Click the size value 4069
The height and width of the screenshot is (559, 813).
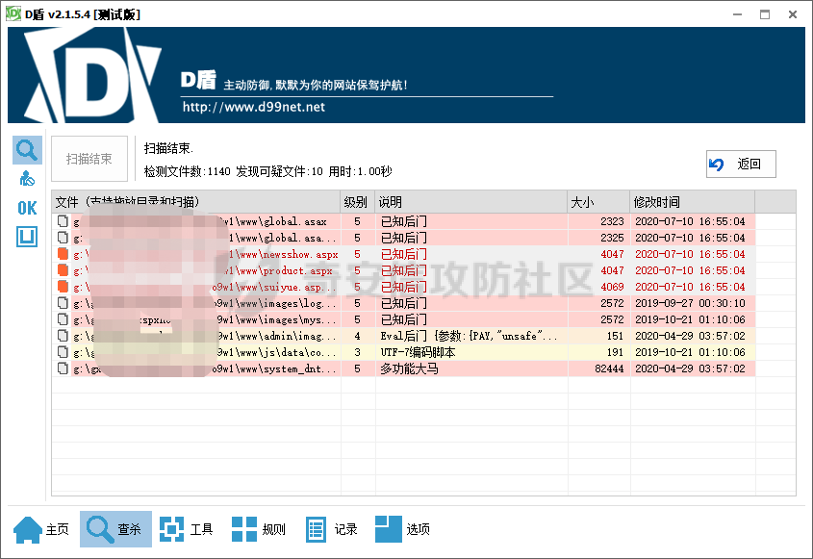tap(612, 287)
